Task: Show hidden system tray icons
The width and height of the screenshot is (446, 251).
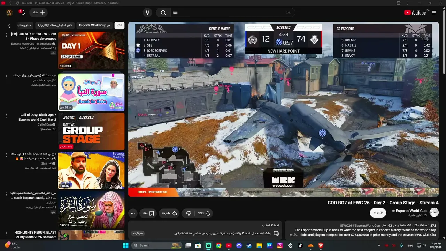Action: (x=379, y=245)
